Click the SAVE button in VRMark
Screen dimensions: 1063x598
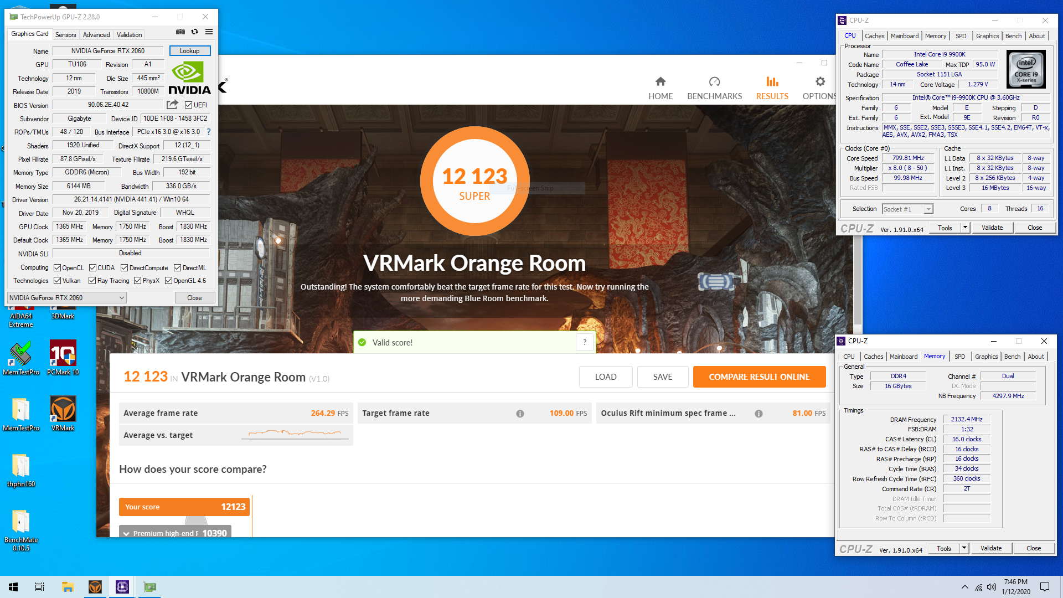663,377
